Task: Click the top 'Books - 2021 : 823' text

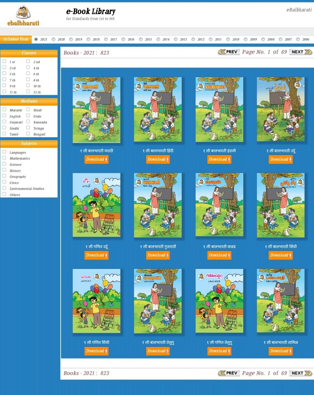Action: pyautogui.click(x=86, y=53)
